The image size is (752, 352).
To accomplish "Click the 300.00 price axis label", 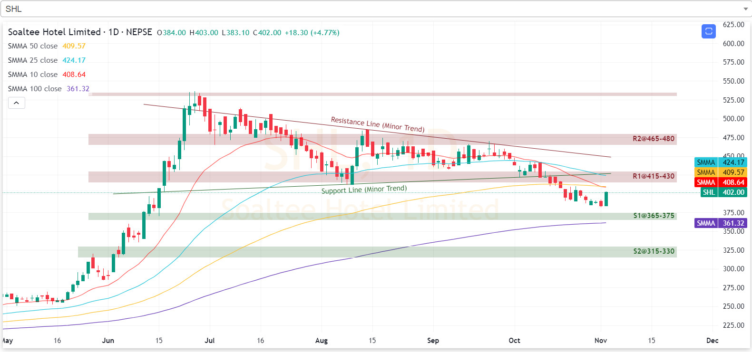I will pyautogui.click(x=733, y=269).
